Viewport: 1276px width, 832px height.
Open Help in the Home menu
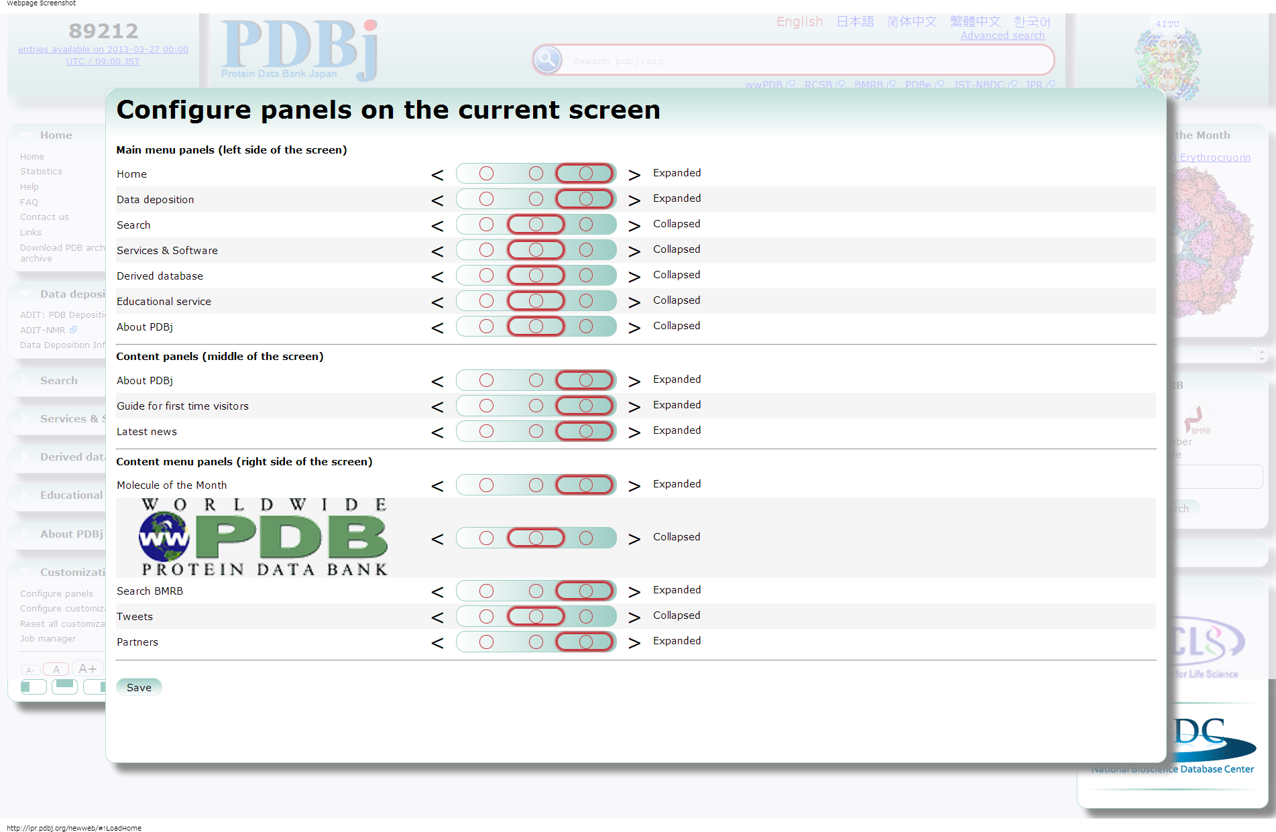[30, 187]
